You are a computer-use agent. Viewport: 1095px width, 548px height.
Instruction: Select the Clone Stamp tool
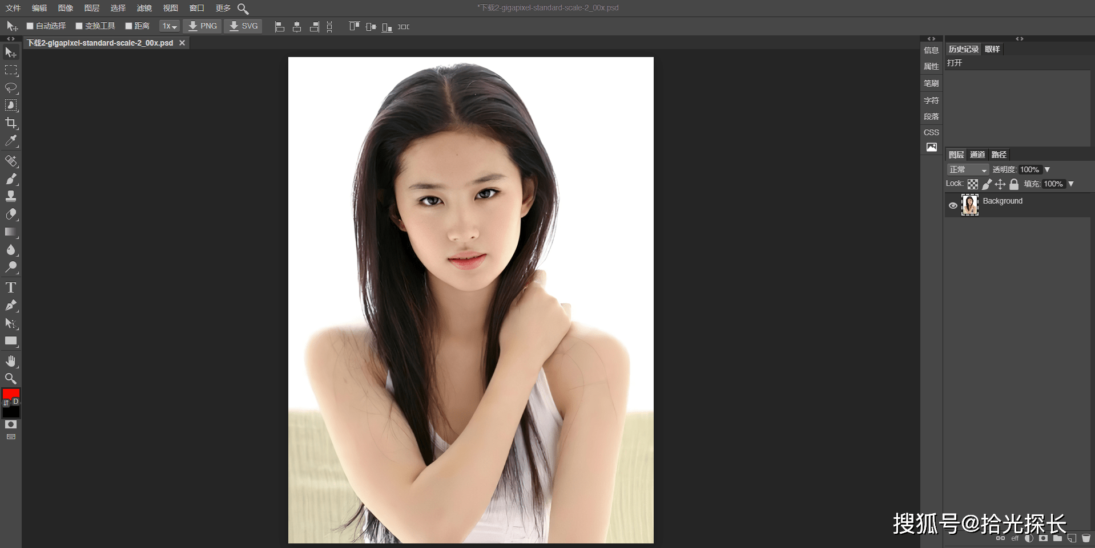[11, 197]
